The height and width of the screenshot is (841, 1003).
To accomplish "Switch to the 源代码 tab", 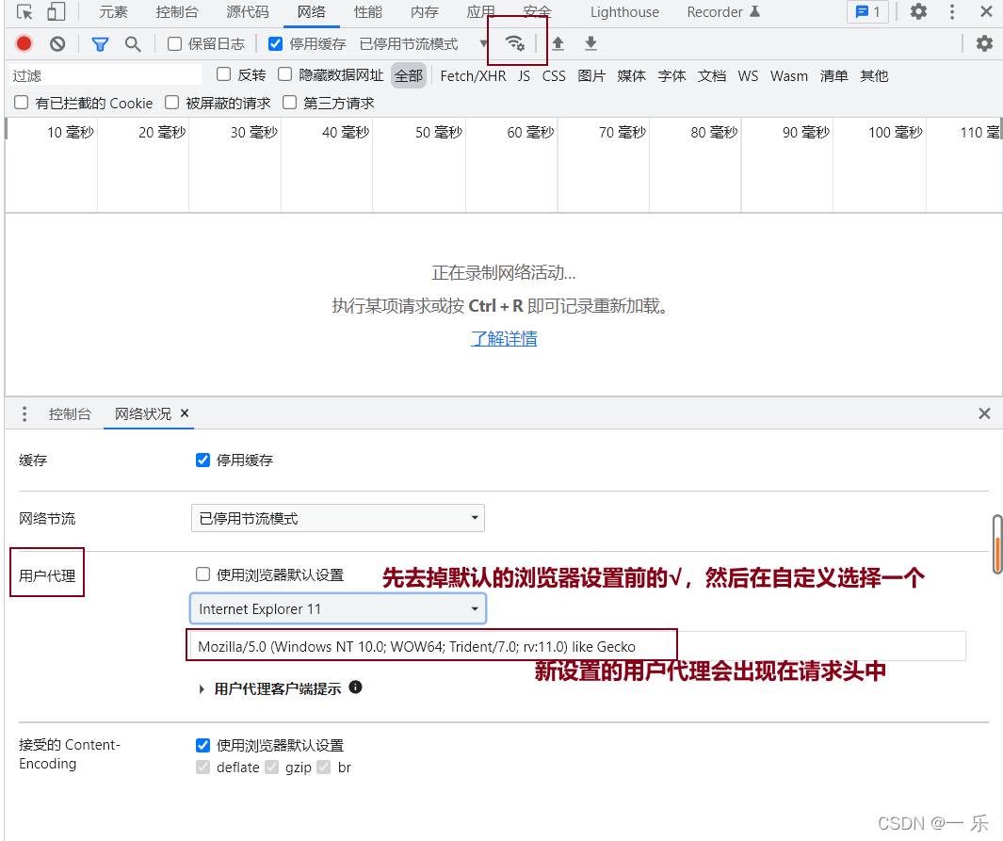I will 248,12.
